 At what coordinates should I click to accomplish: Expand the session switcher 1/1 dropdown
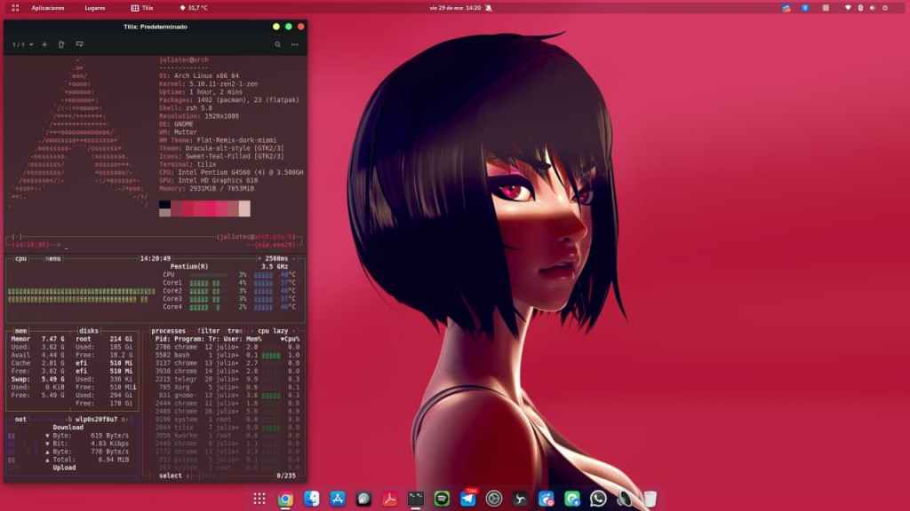[23, 43]
